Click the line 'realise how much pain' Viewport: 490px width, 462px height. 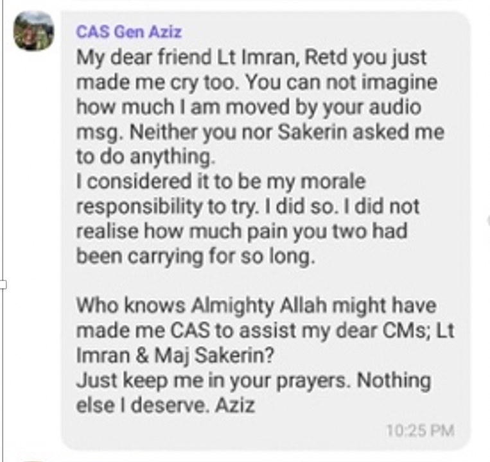click(x=242, y=231)
